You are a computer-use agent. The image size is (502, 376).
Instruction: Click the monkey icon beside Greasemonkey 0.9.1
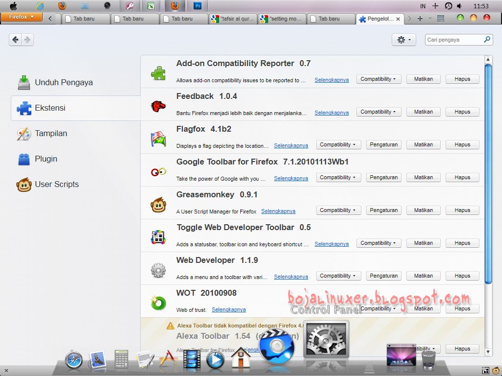[x=158, y=205]
